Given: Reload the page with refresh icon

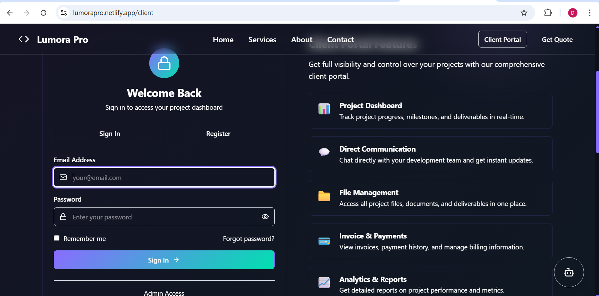Looking at the screenshot, I should (x=43, y=13).
